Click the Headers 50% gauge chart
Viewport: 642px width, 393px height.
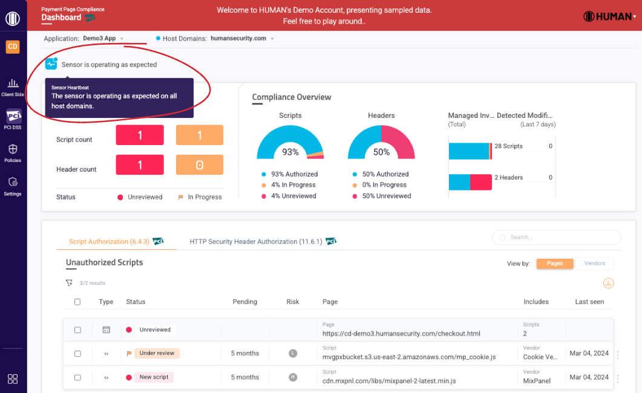point(381,142)
